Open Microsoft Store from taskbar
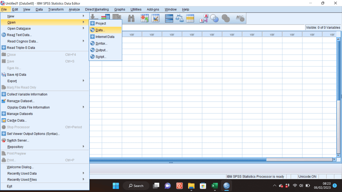 tap(203, 186)
